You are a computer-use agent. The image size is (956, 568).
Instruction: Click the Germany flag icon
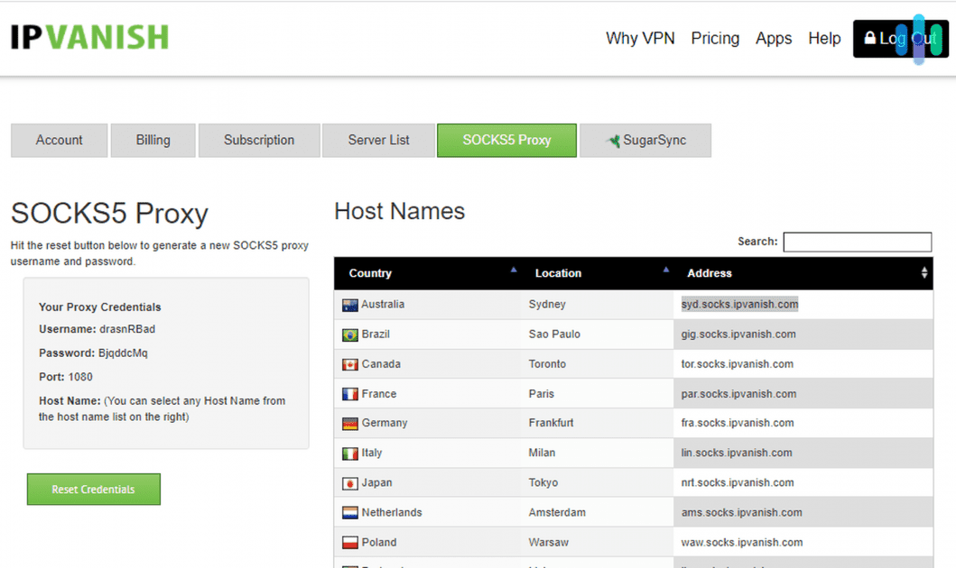(x=349, y=423)
